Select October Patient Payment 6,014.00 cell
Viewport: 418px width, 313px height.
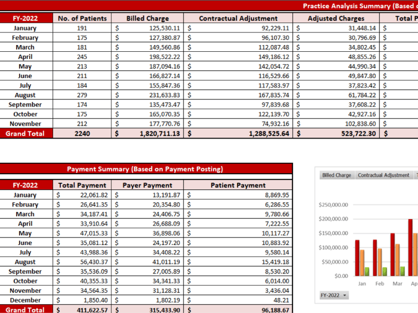(x=238, y=281)
